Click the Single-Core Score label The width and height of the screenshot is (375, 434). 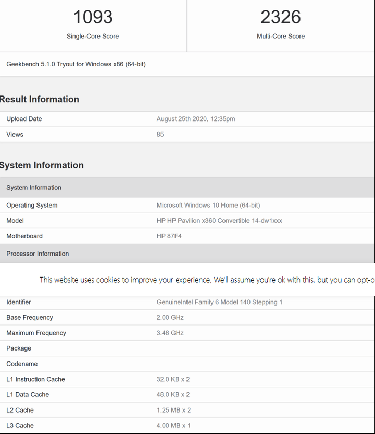coord(93,37)
